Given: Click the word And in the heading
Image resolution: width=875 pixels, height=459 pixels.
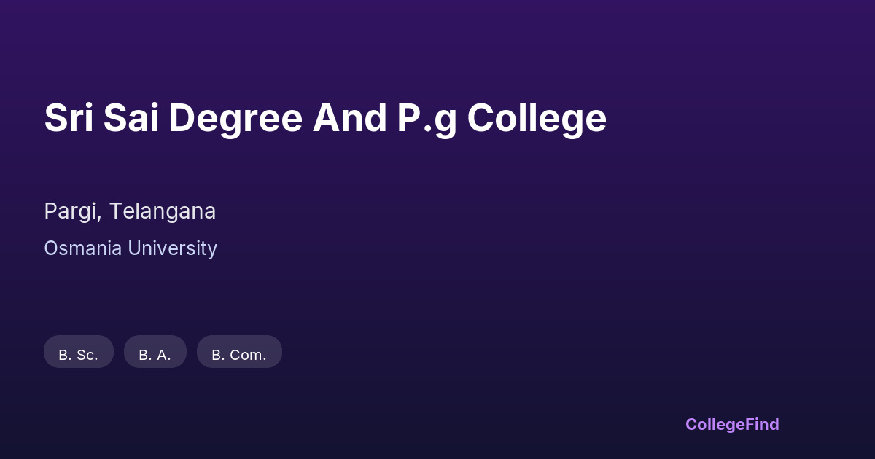Looking at the screenshot, I should point(349,118).
